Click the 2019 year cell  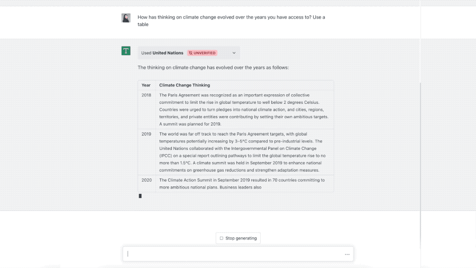pyautogui.click(x=147, y=134)
